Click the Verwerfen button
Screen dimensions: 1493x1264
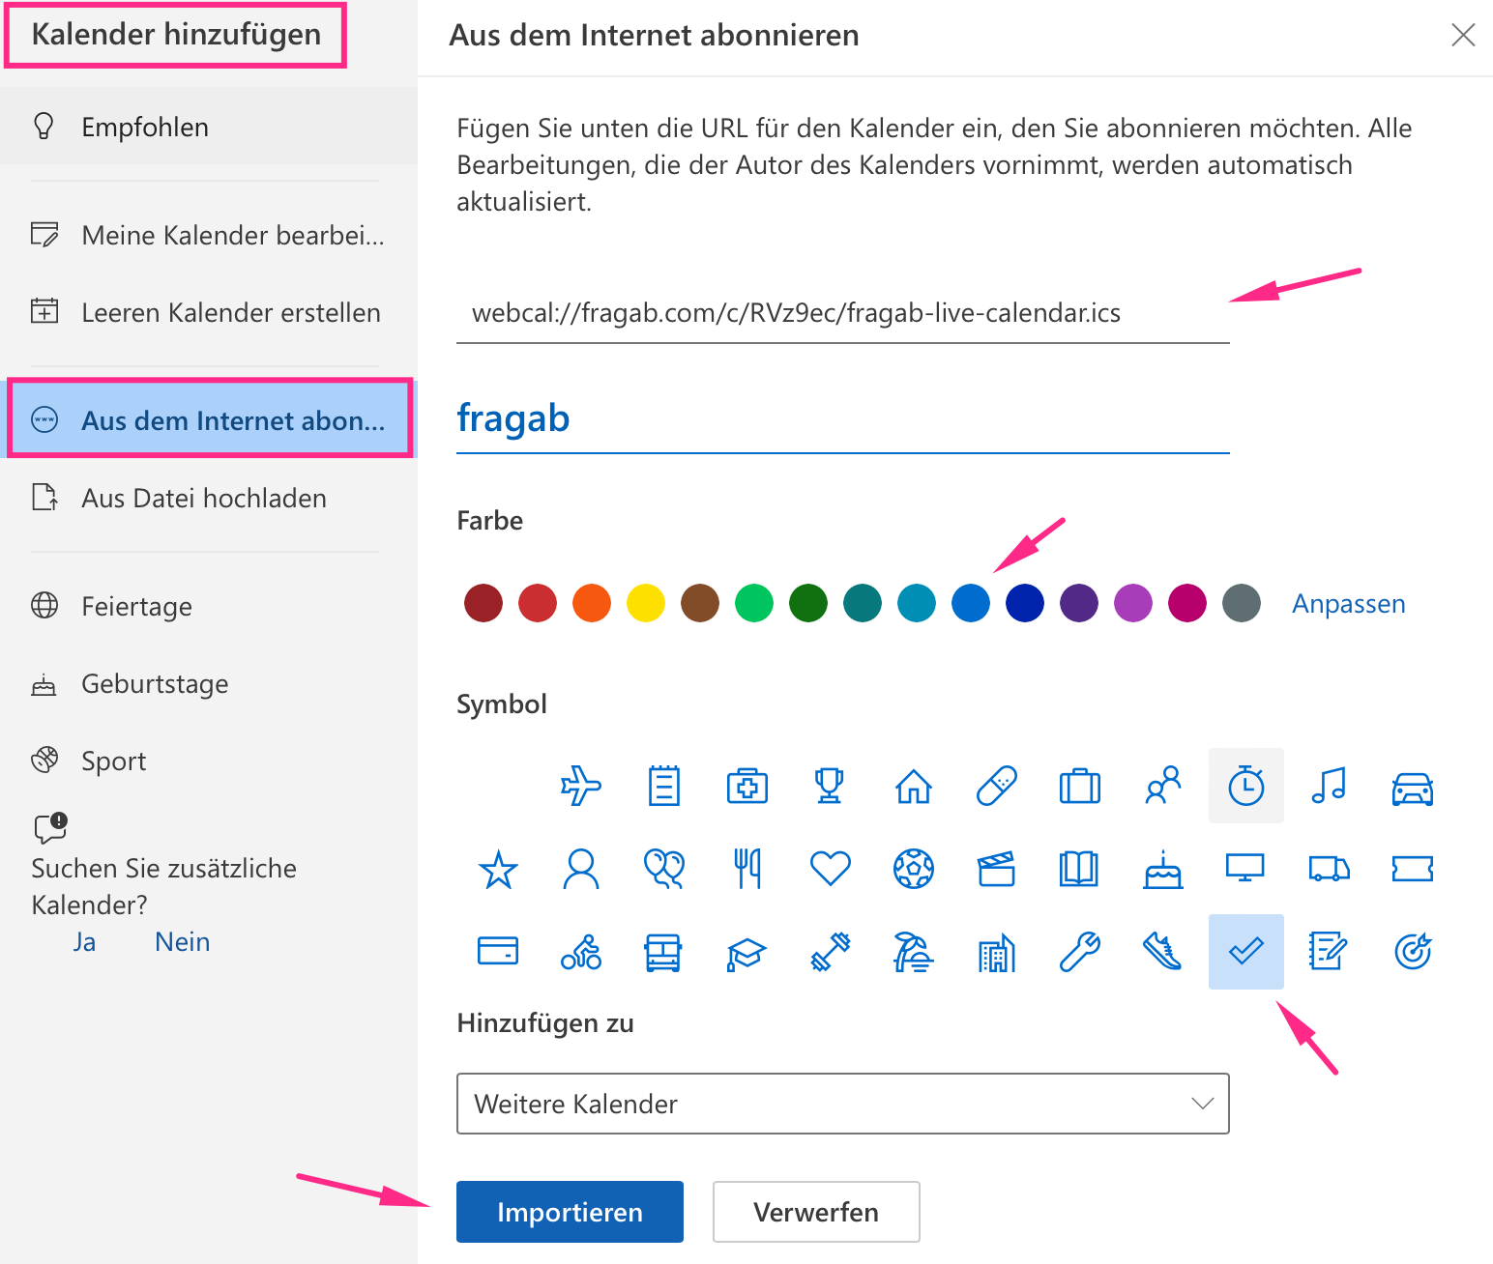click(x=816, y=1212)
